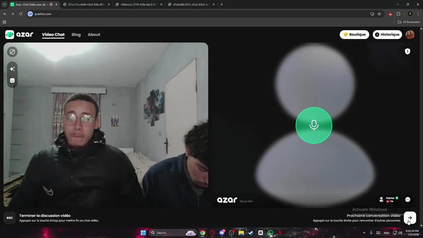Reload the current page
The image size is (423, 238).
20,14
